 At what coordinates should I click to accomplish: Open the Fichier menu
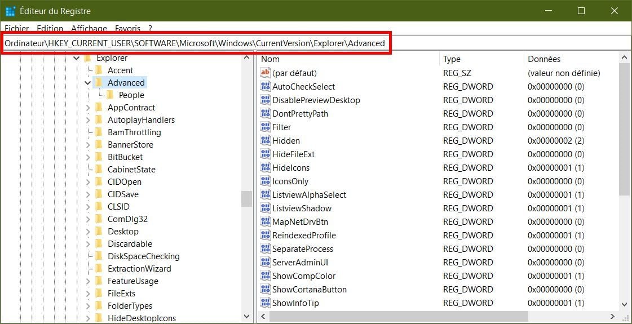17,29
